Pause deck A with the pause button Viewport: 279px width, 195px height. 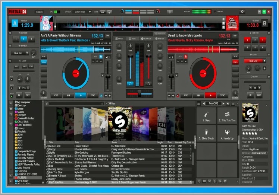pos(68,95)
